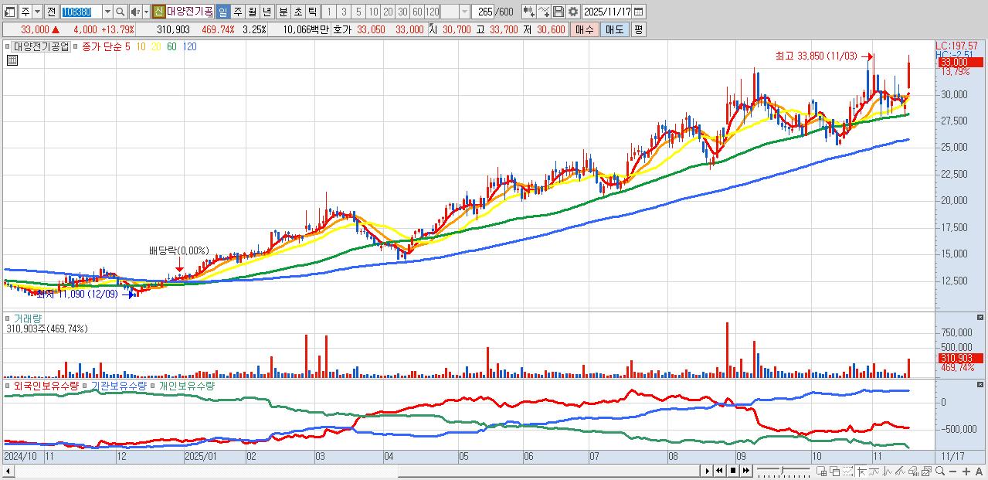This screenshot has height=480, width=988.
Task: Select the 주 weekly period toggle
Action: click(x=237, y=12)
